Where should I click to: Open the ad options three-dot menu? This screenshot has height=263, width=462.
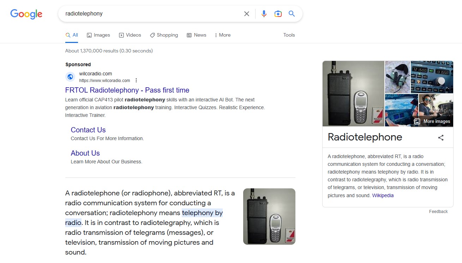[x=136, y=80]
